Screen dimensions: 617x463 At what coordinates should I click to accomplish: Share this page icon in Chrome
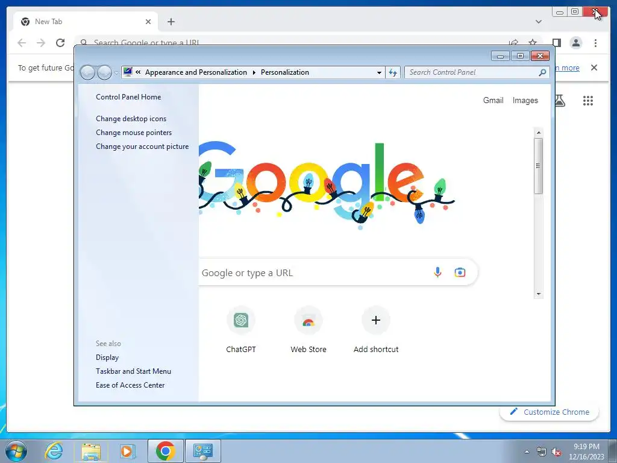513,42
